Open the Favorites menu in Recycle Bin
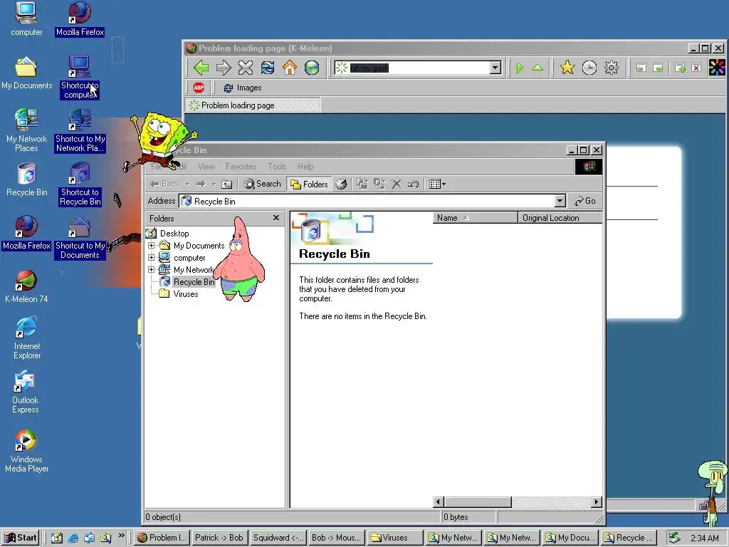 point(241,167)
